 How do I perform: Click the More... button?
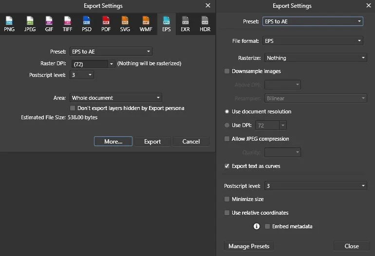pos(113,141)
